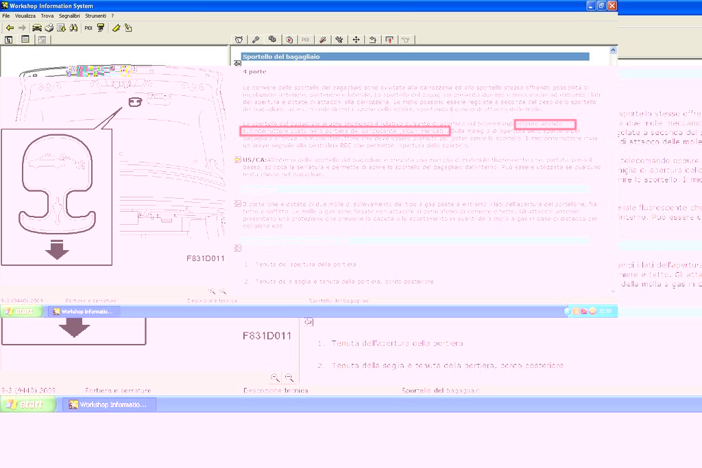Open the four-way arrows tab
The image size is (702, 468).
(356, 40)
